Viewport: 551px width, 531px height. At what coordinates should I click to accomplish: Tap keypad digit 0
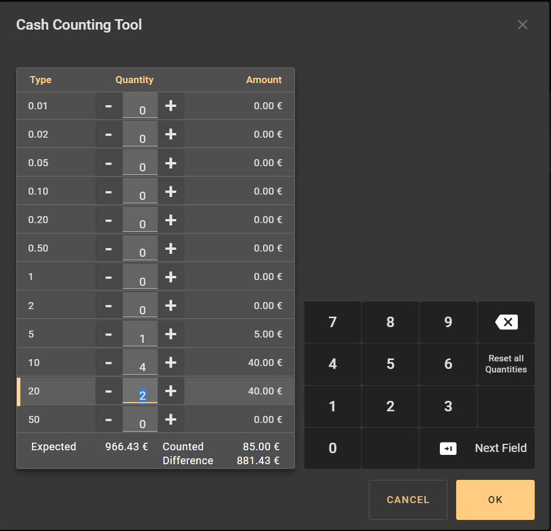(332, 448)
